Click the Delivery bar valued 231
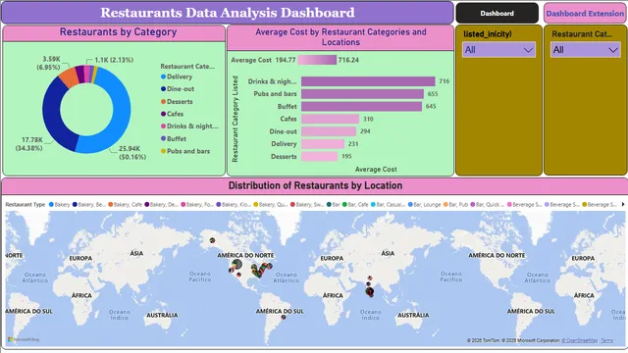The width and height of the screenshot is (628, 353). [323, 144]
